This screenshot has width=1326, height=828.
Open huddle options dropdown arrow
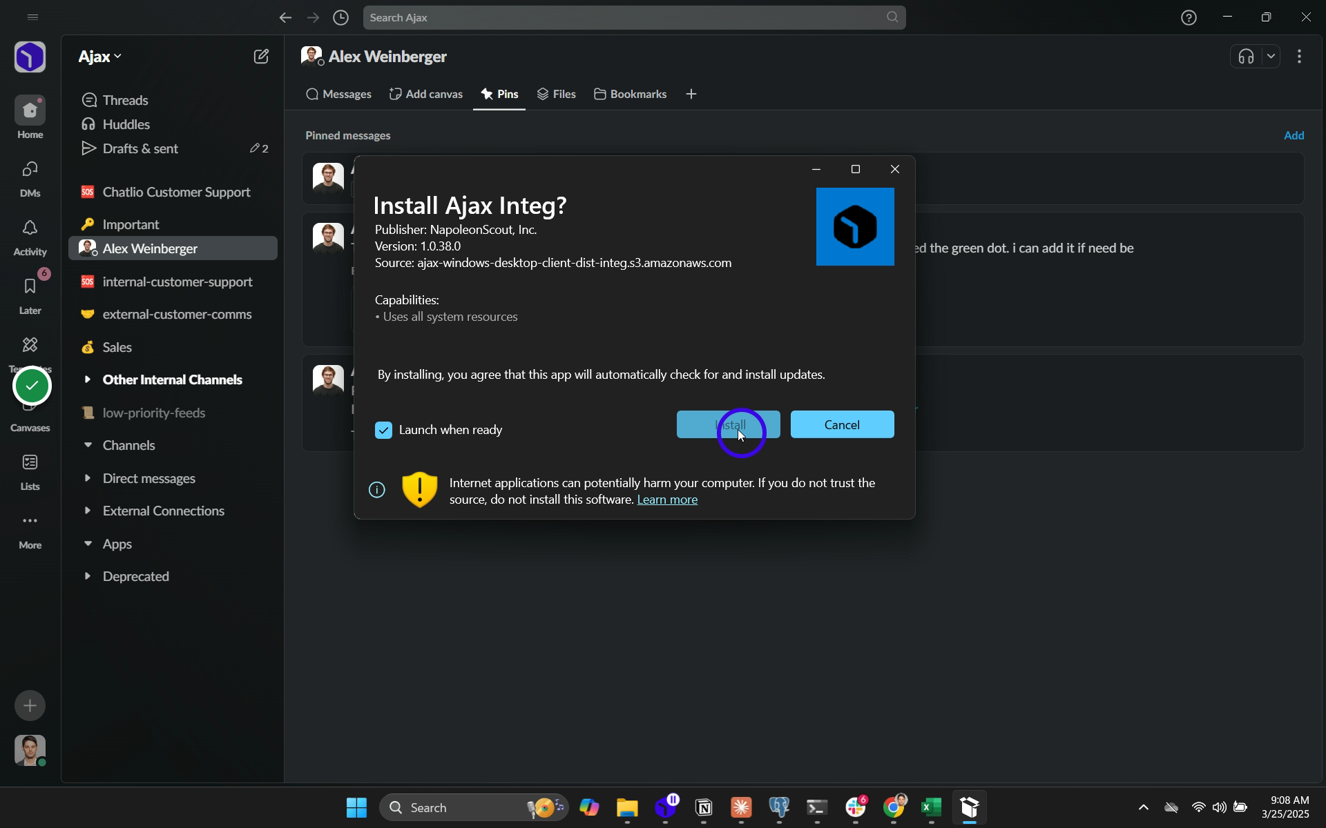[x=1271, y=57]
